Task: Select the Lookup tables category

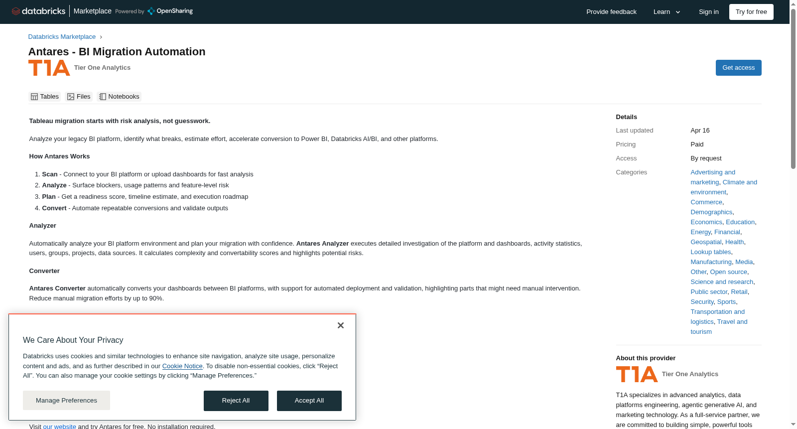Action: tap(710, 252)
